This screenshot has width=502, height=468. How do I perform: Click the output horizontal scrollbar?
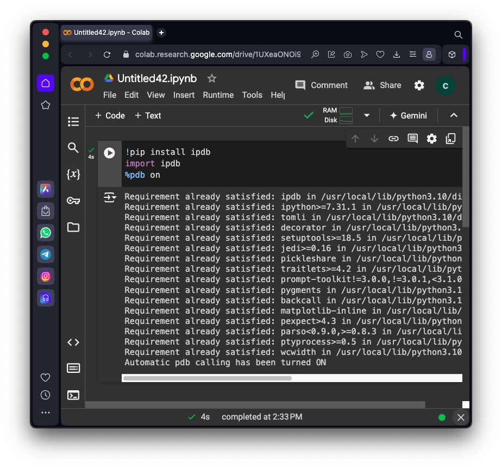coord(207,378)
